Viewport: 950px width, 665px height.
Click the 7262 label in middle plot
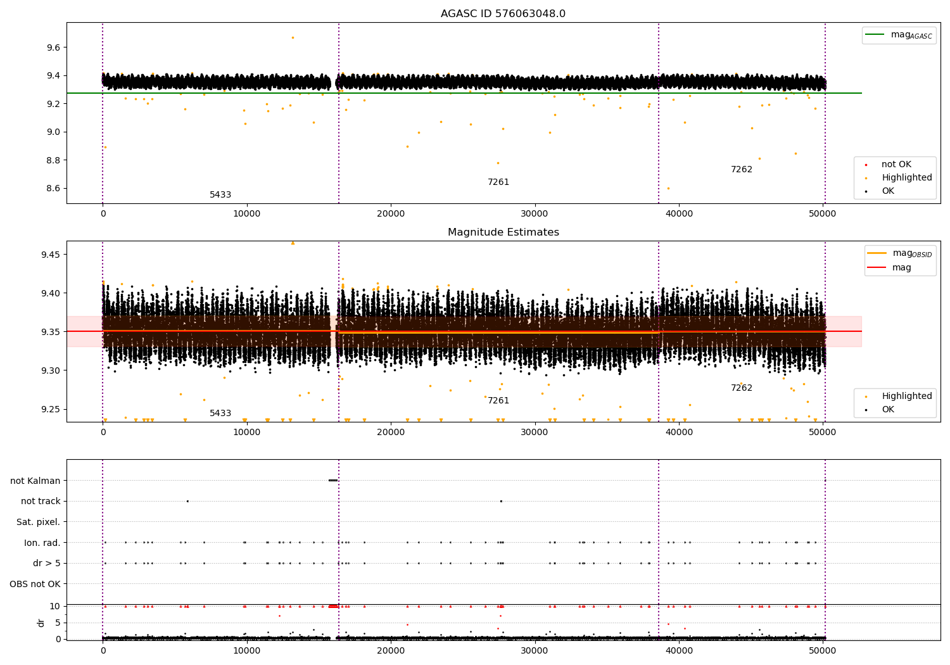(742, 388)
